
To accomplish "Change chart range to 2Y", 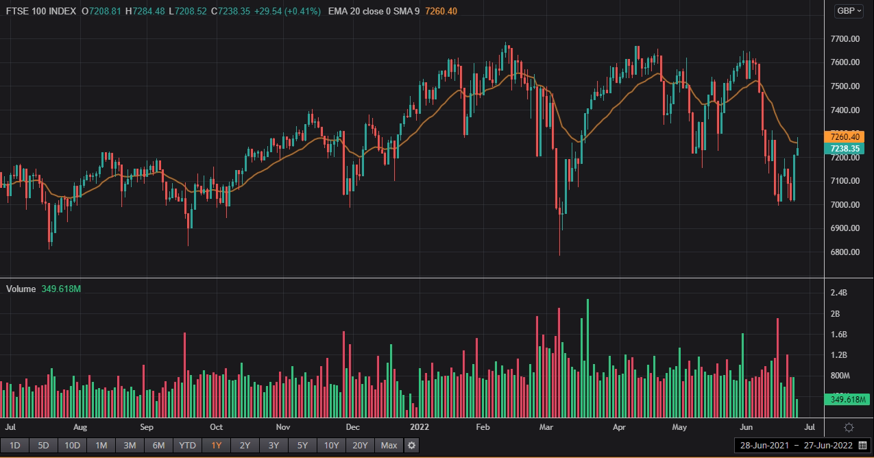I will (245, 446).
